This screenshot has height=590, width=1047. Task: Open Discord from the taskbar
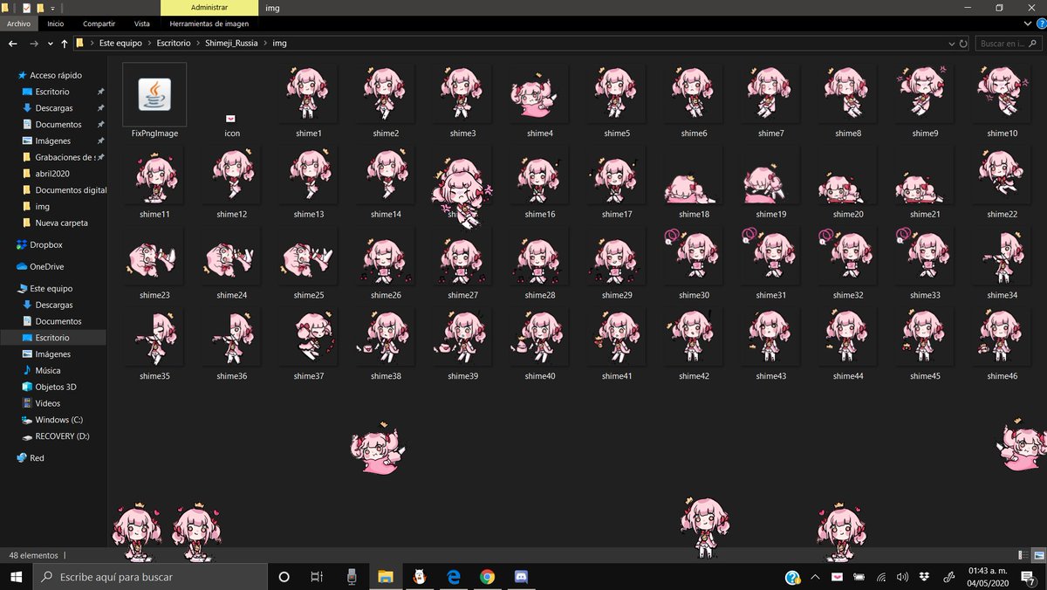tap(522, 577)
